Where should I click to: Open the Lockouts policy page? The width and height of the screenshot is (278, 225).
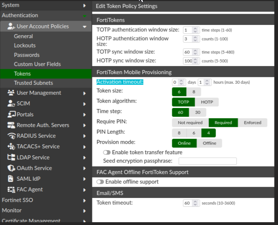click(25, 46)
